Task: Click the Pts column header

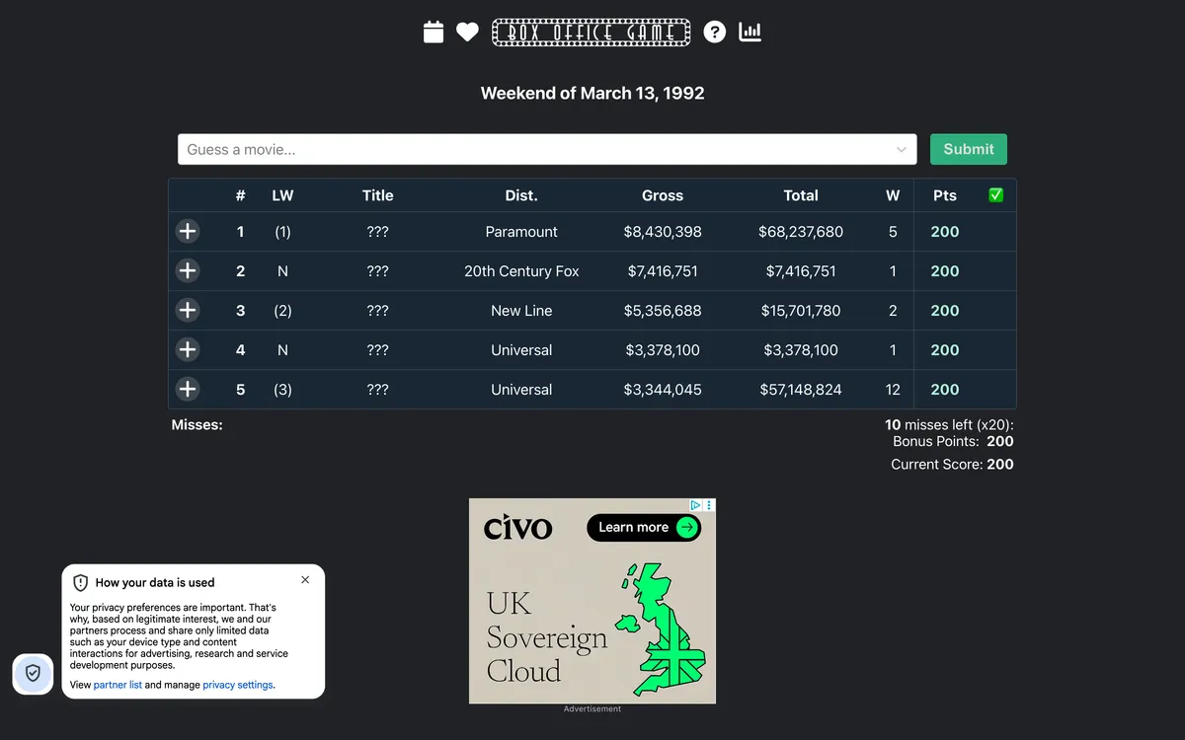Action: coord(945,195)
